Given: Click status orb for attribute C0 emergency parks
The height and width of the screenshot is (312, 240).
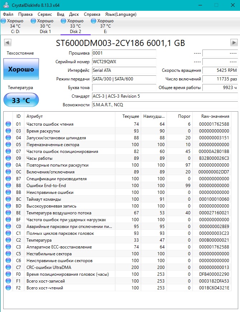Looking at the screenshot, I should [8, 226].
